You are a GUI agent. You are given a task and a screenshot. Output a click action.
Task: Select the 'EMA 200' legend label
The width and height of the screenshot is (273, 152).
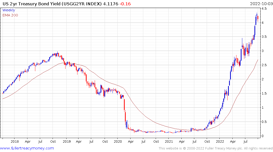tap(10, 15)
